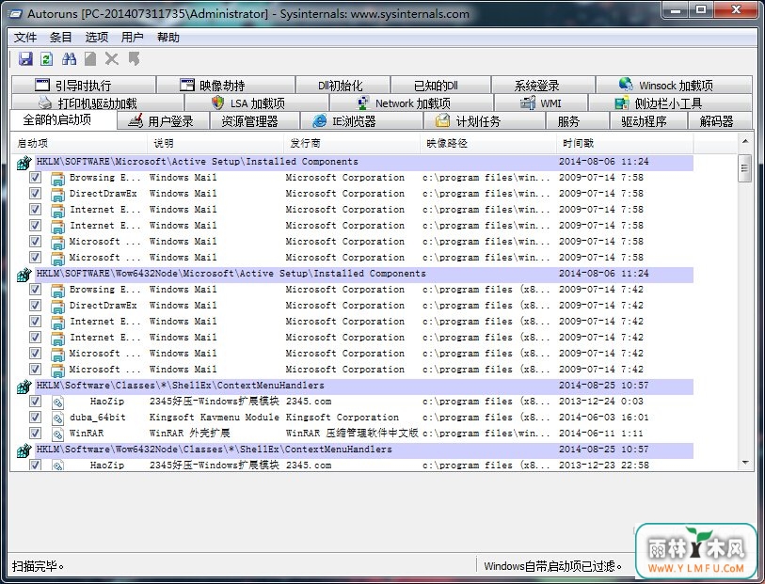This screenshot has width=765, height=584.
Task: Click registry icon beside Wow6432Node\Classes ContextMenuHandlers key
Action: (x=24, y=450)
